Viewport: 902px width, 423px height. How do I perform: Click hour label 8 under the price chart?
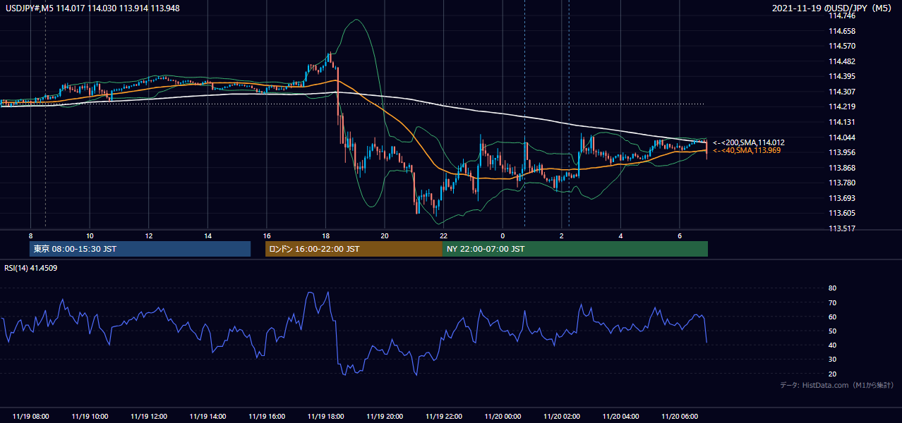[30, 235]
